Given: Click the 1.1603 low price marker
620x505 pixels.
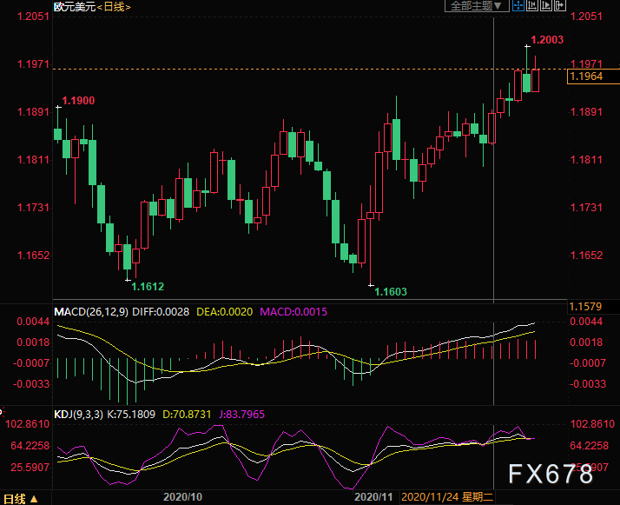Looking at the screenshot, I should 390,292.
